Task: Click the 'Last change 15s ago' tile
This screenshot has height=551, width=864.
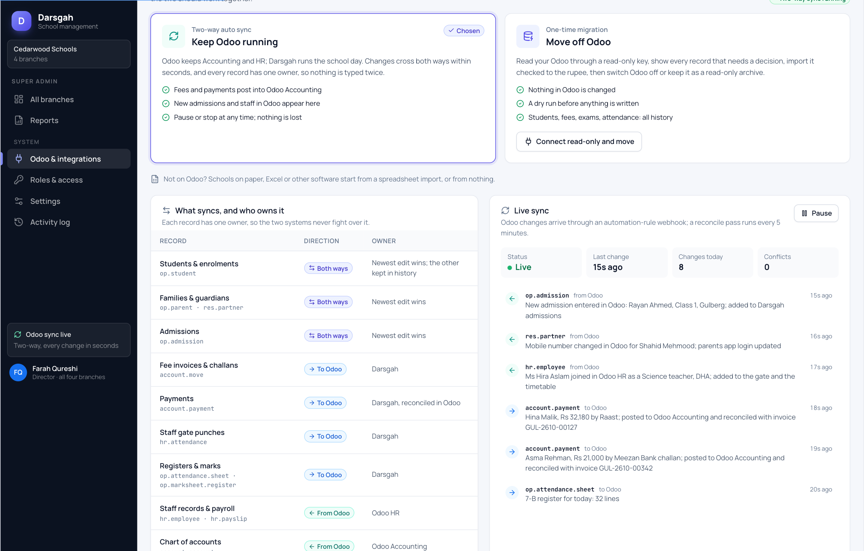Action: pyautogui.click(x=627, y=262)
